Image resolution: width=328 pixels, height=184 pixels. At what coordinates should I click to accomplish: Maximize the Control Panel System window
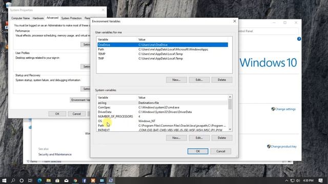point(285,22)
